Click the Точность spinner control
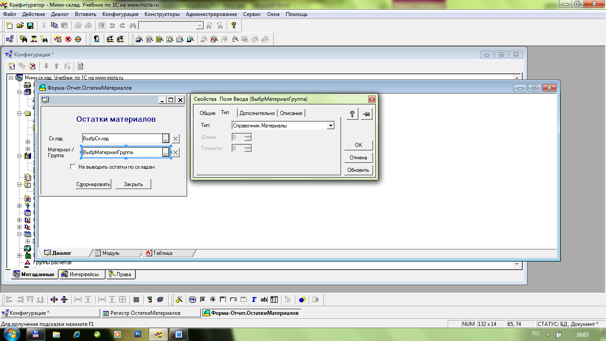 point(248,148)
